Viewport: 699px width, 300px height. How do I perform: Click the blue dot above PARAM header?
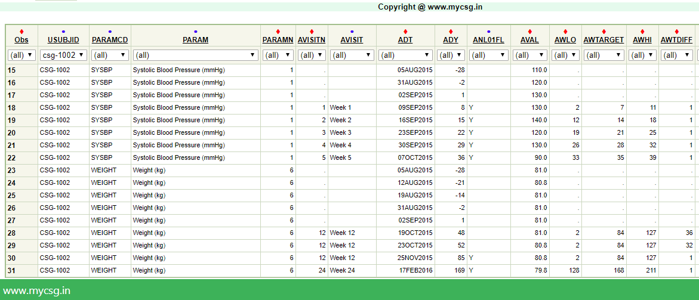(195, 32)
